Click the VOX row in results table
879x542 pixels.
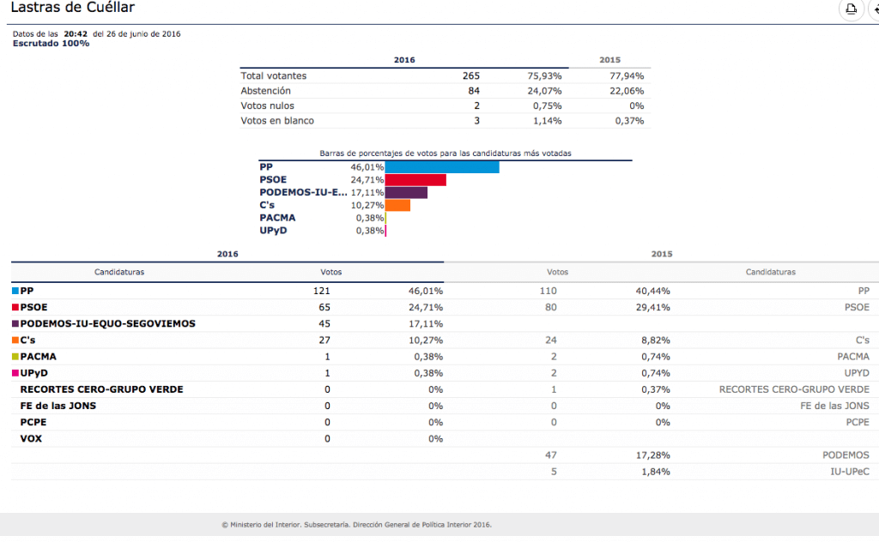[x=31, y=439]
